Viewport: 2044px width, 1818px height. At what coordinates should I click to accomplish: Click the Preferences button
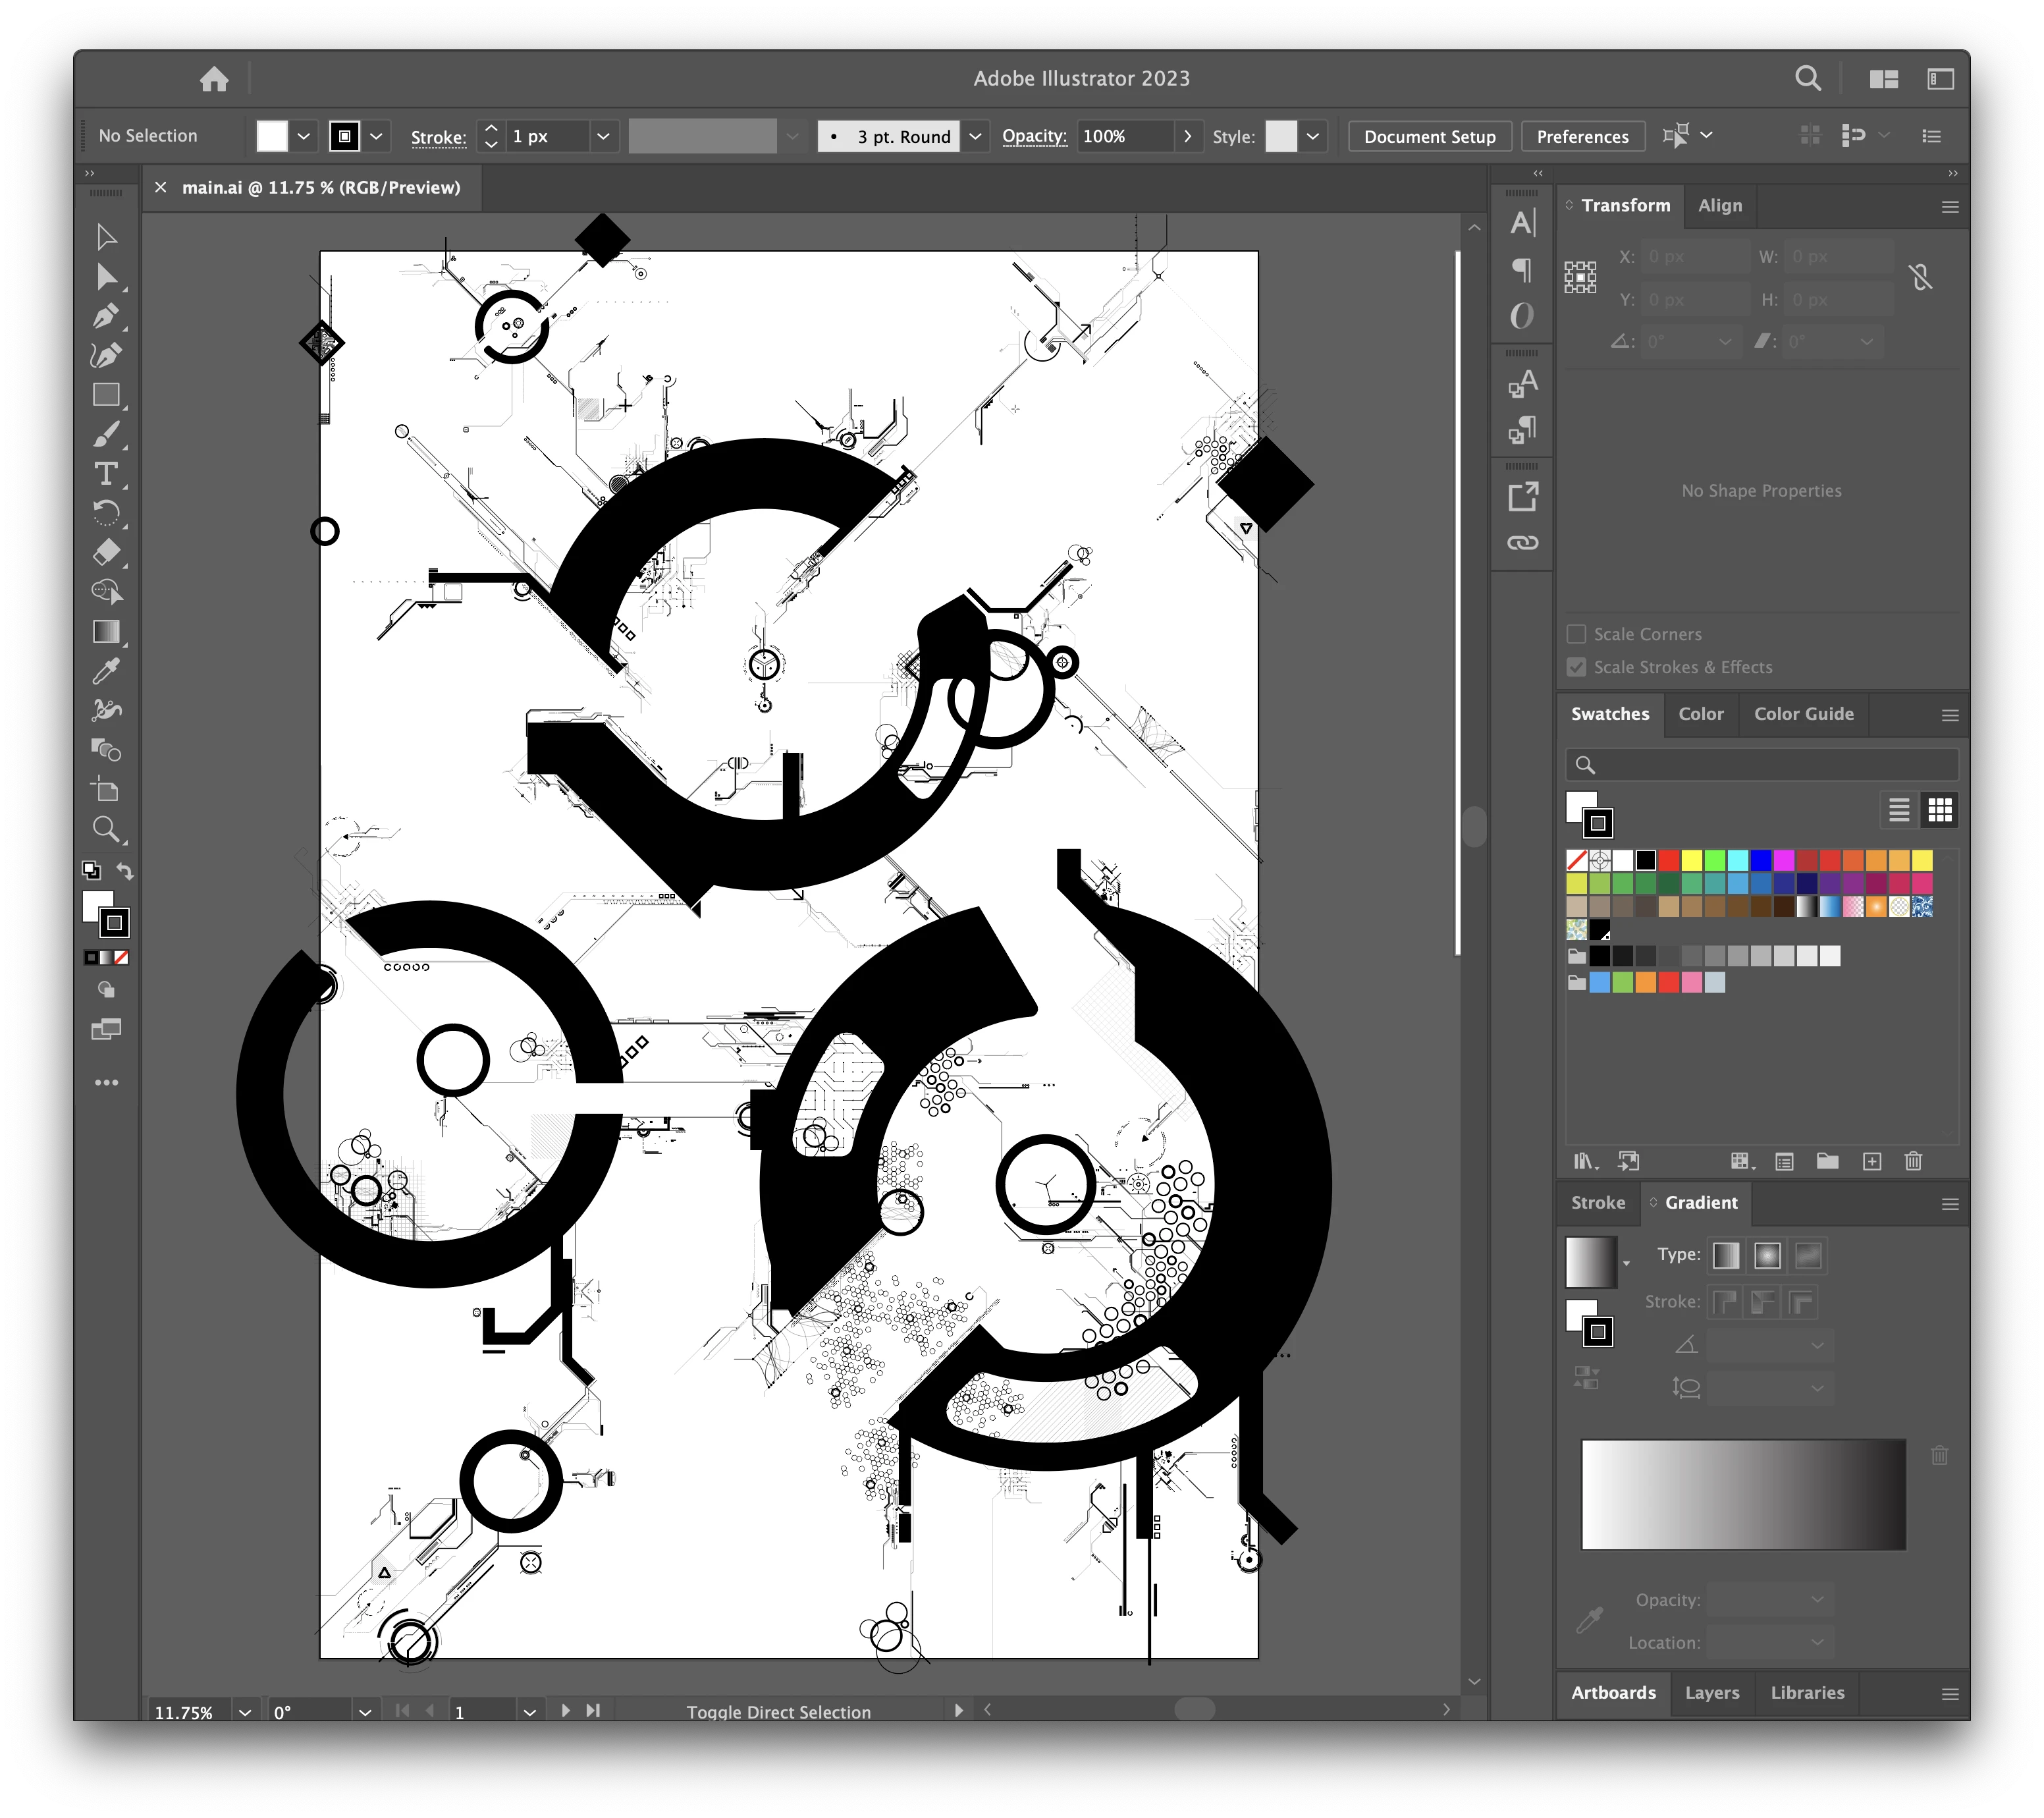tap(1582, 136)
